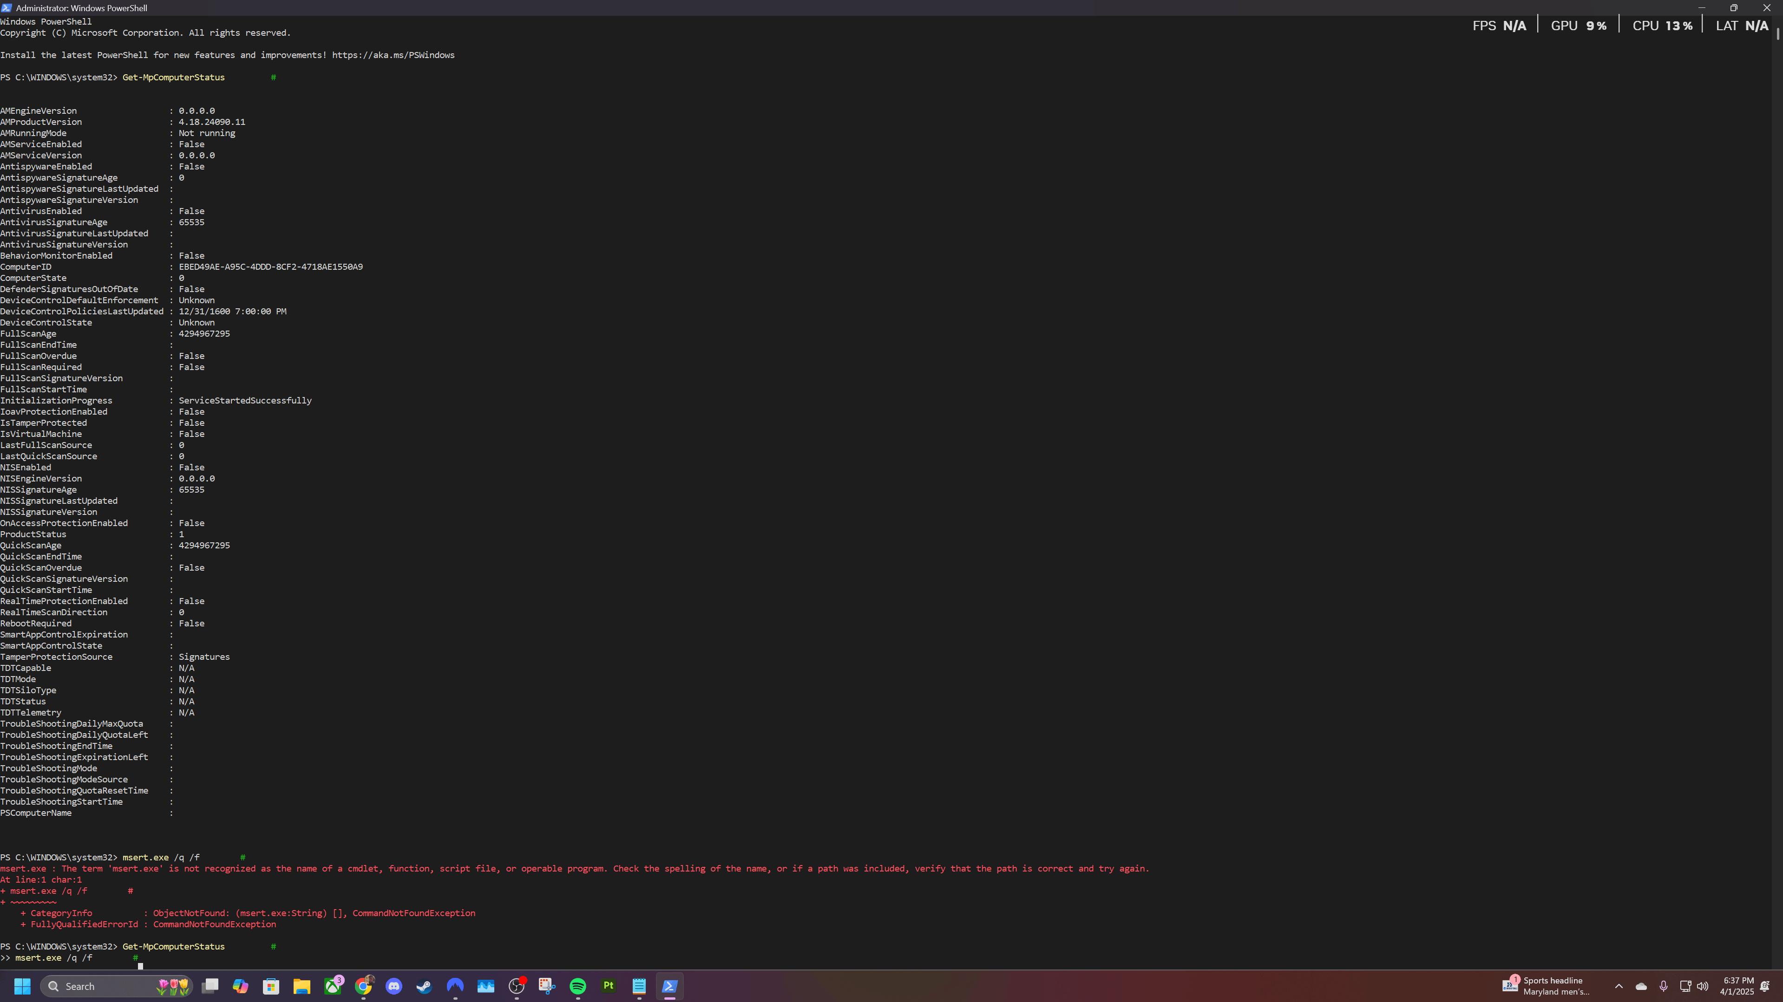Open the volume control in the tray
1783x1002 pixels.
[1703, 986]
